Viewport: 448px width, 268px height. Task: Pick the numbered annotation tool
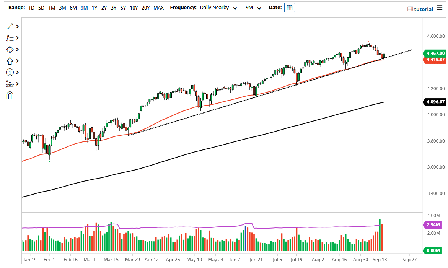click(x=10, y=72)
